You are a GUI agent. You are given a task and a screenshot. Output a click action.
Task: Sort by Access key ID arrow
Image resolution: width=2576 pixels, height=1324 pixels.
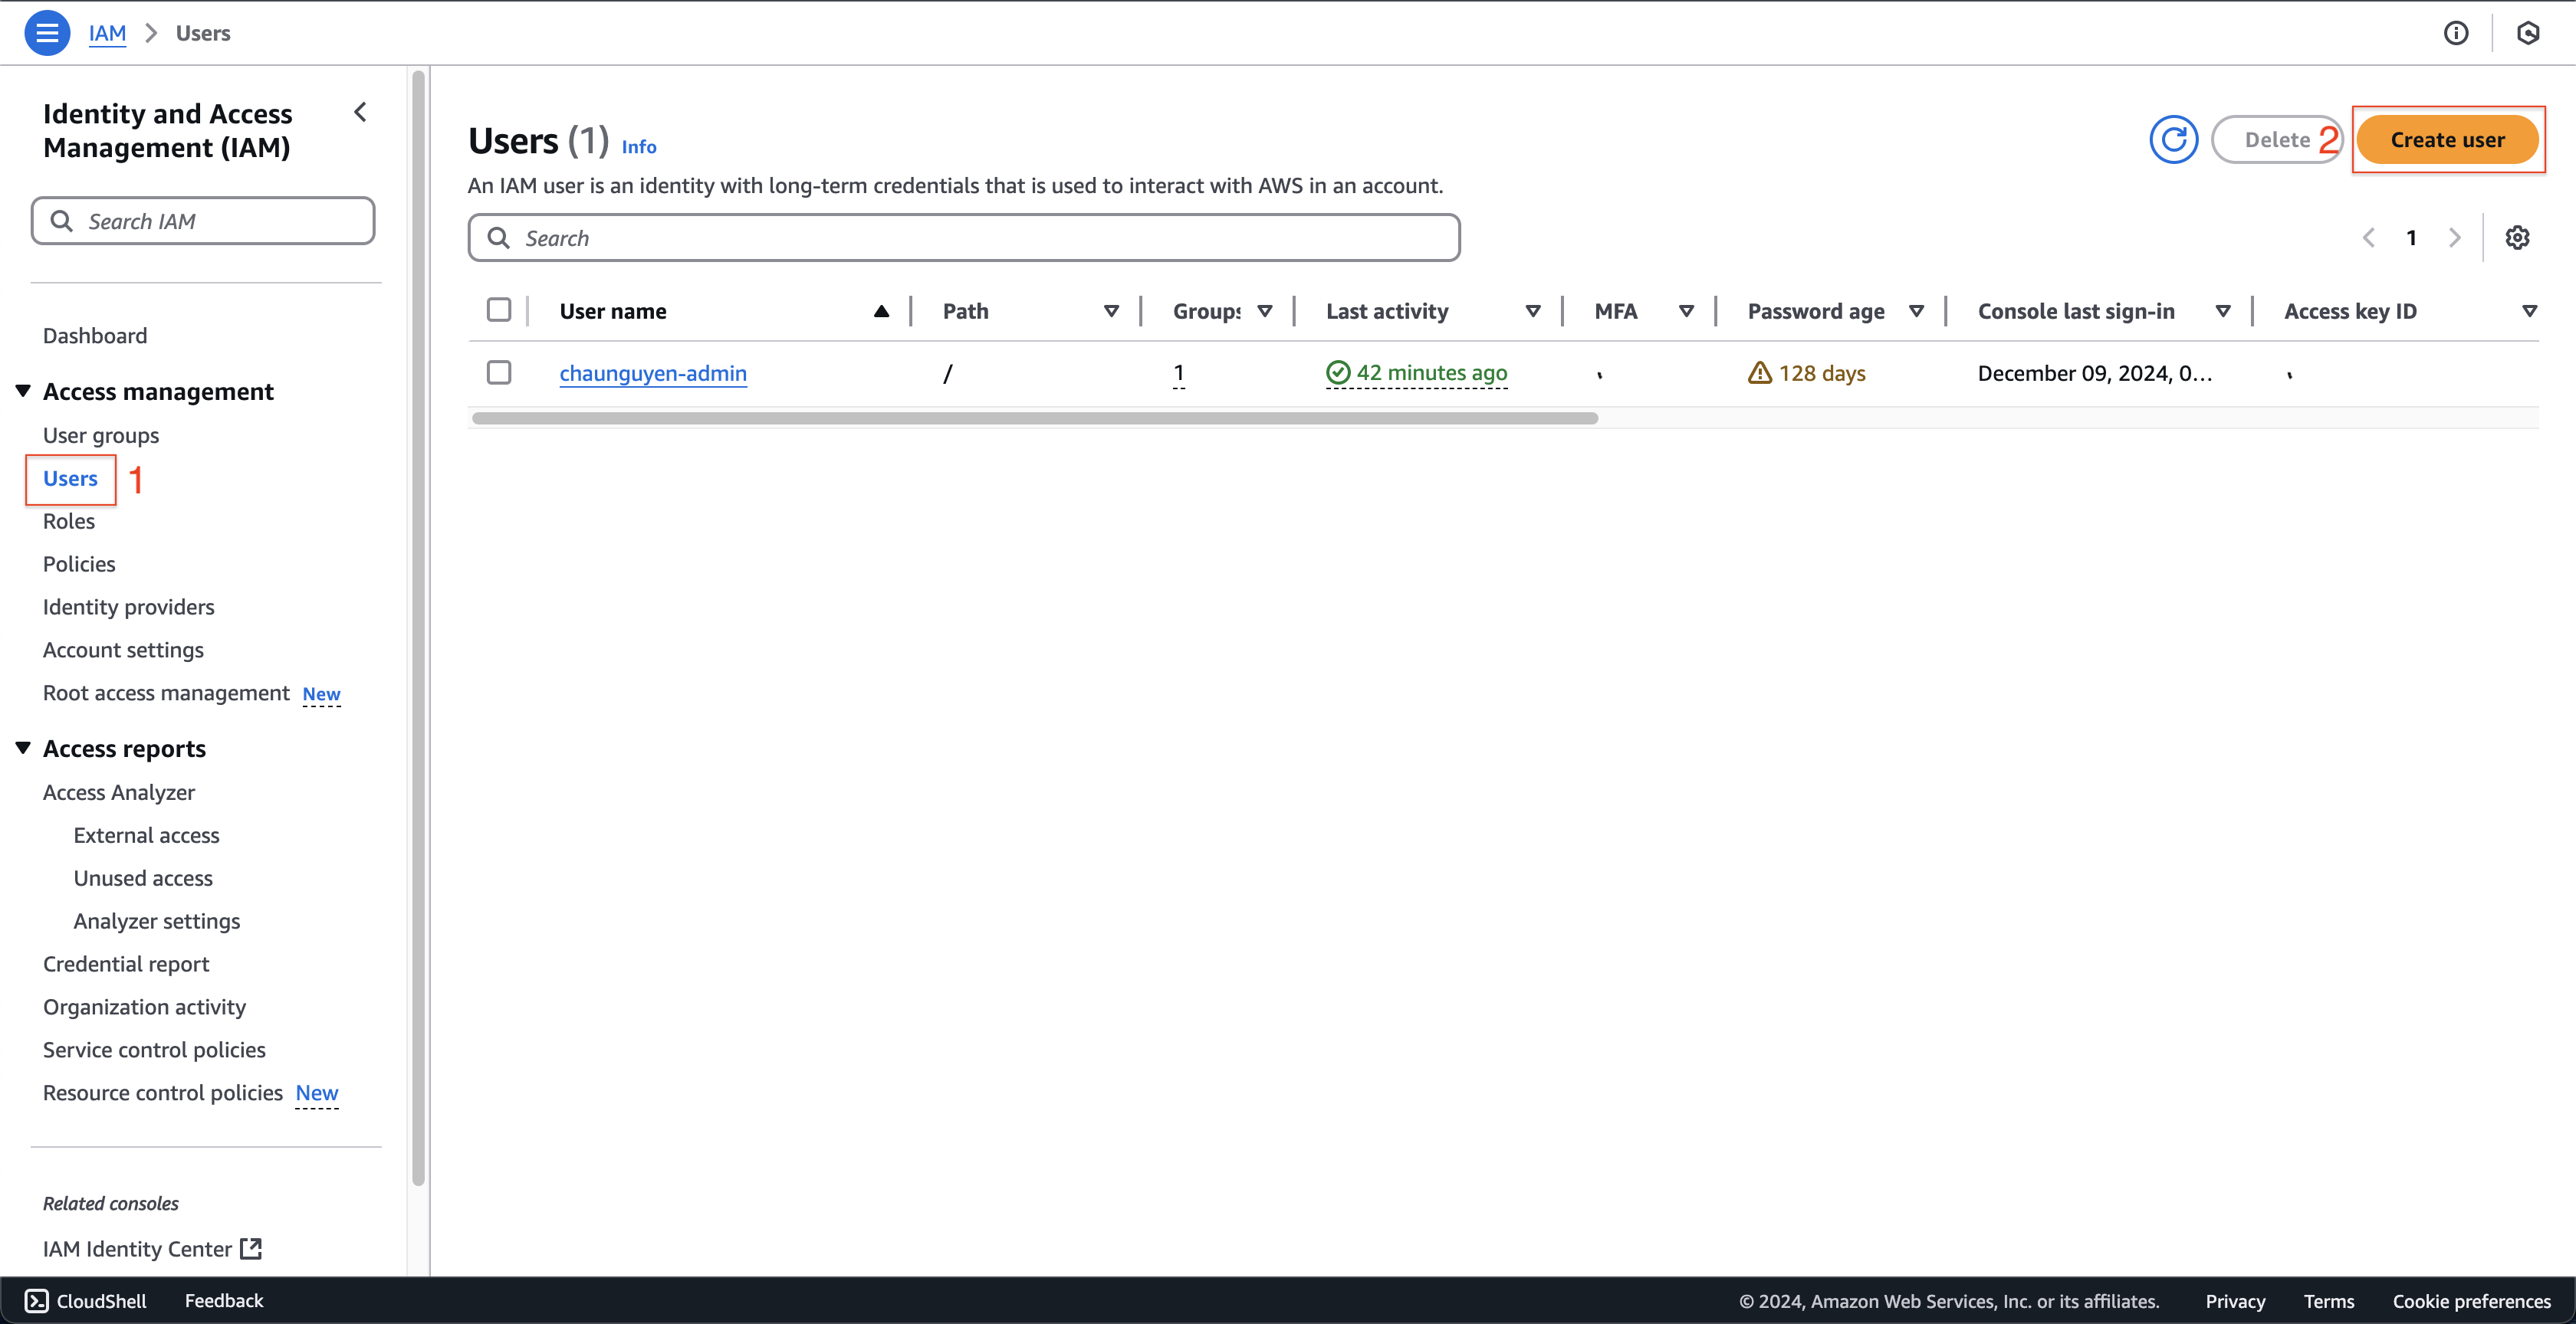coord(2529,311)
